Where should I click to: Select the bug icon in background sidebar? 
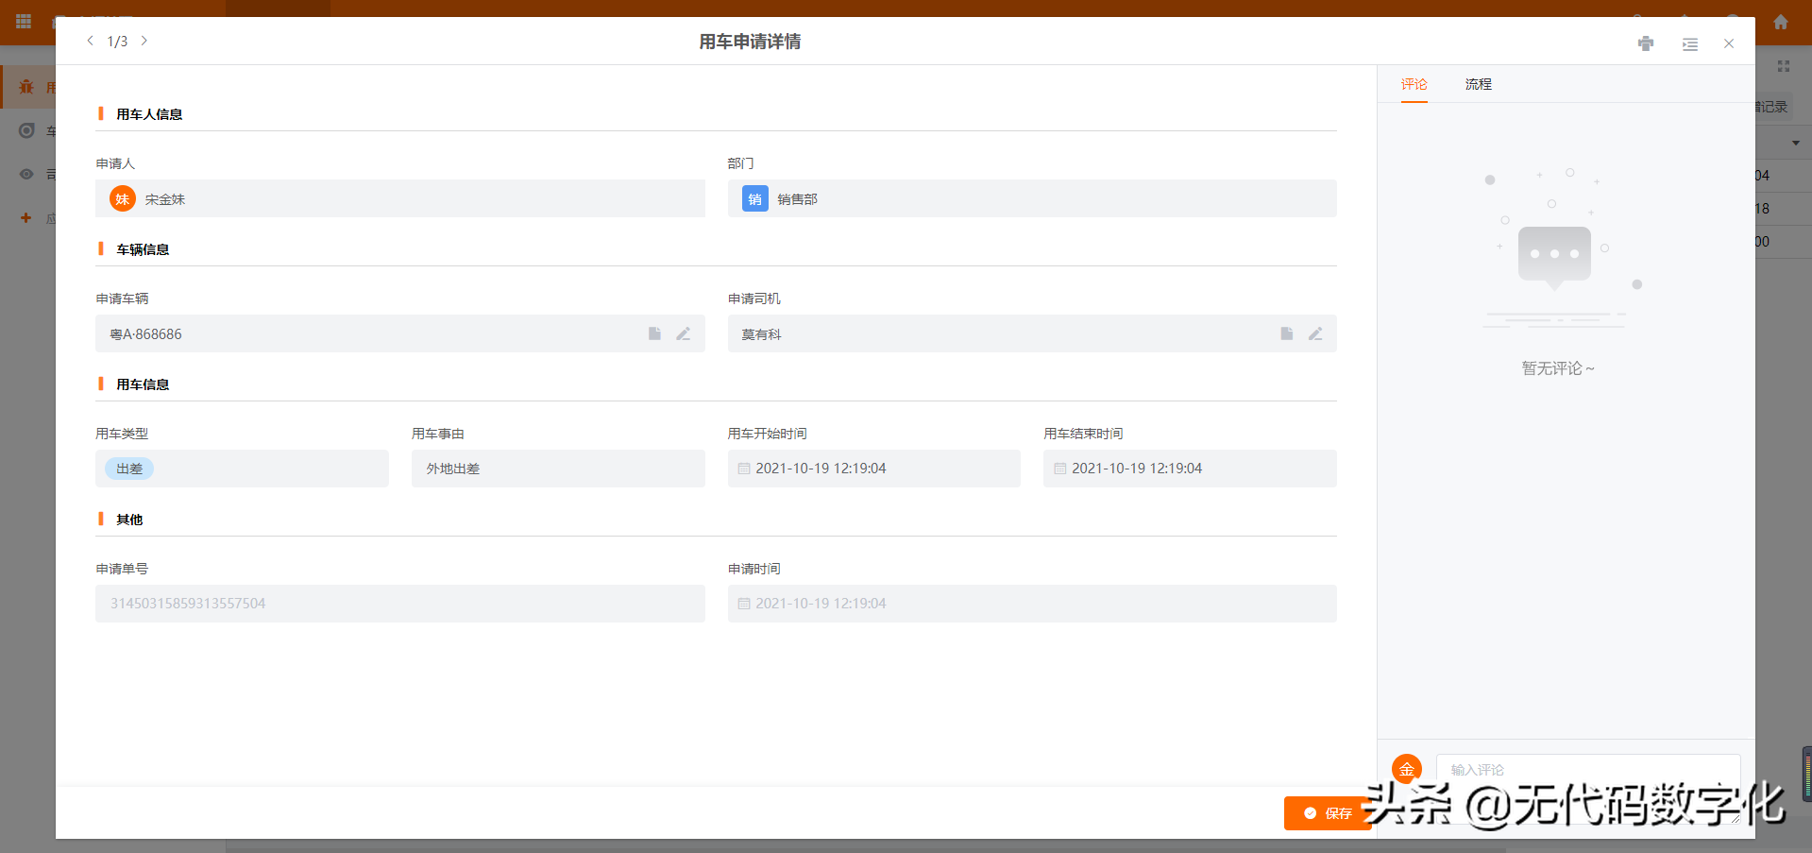click(x=26, y=87)
